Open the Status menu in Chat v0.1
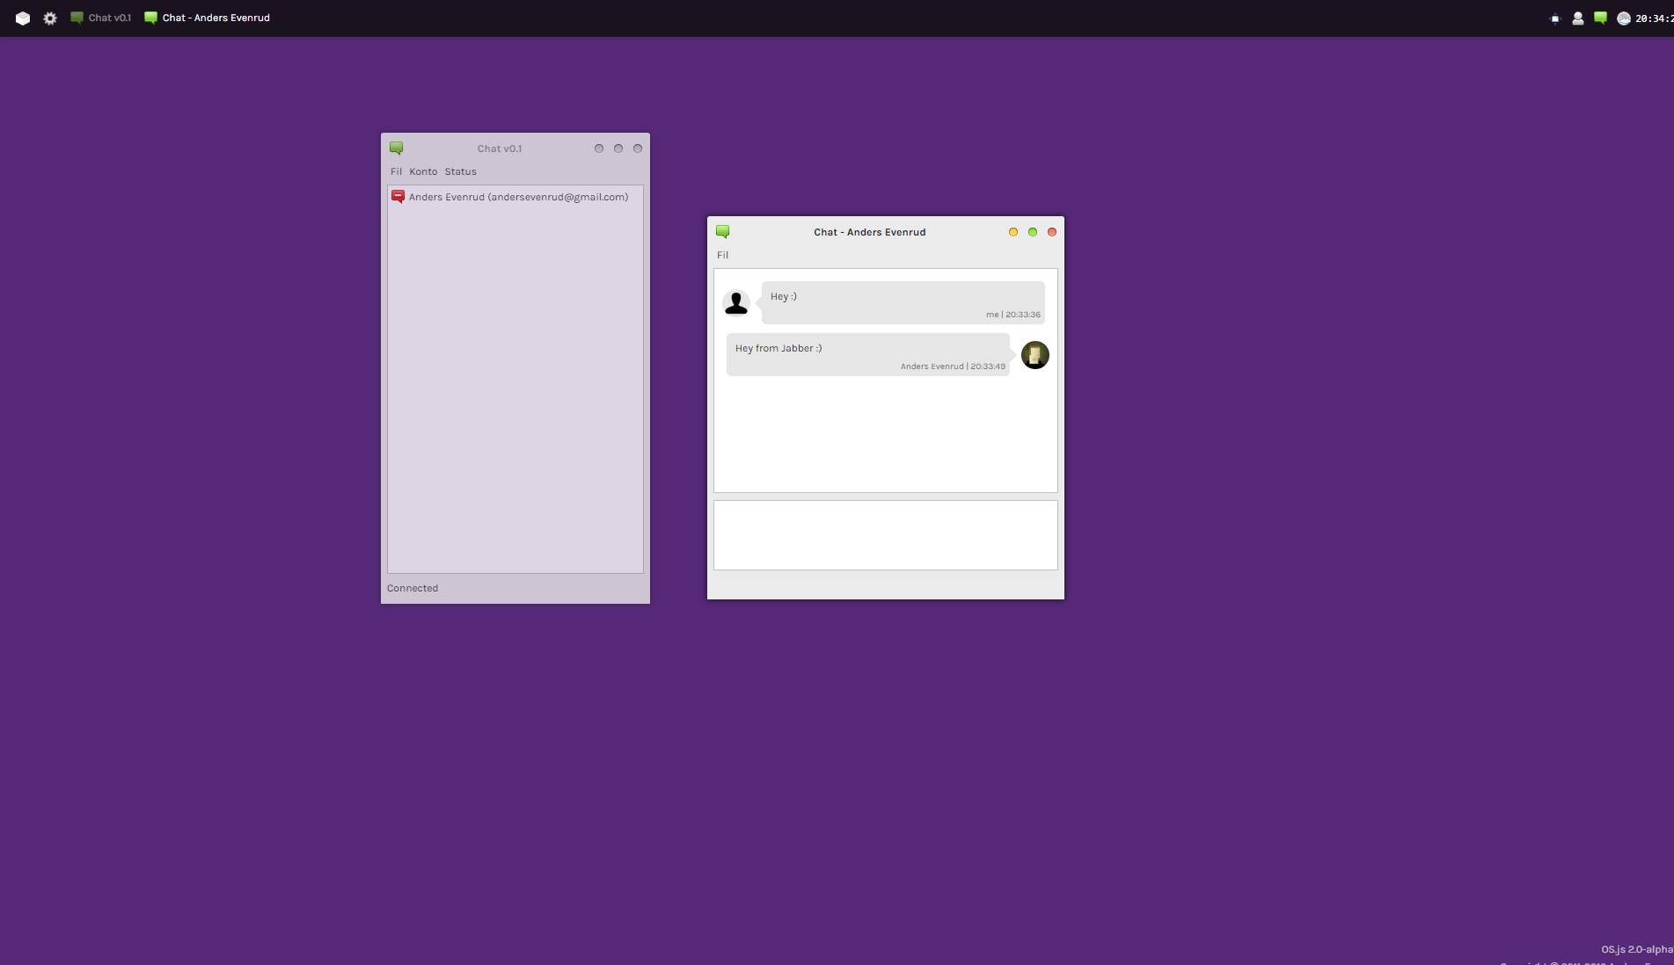This screenshot has height=965, width=1674. coord(460,171)
